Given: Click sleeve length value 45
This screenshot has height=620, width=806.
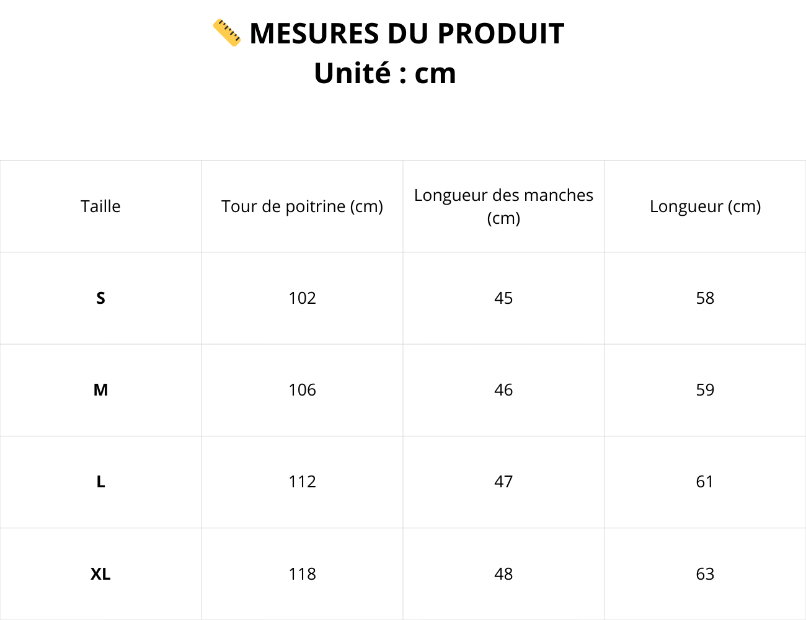Looking at the screenshot, I should (x=503, y=298).
